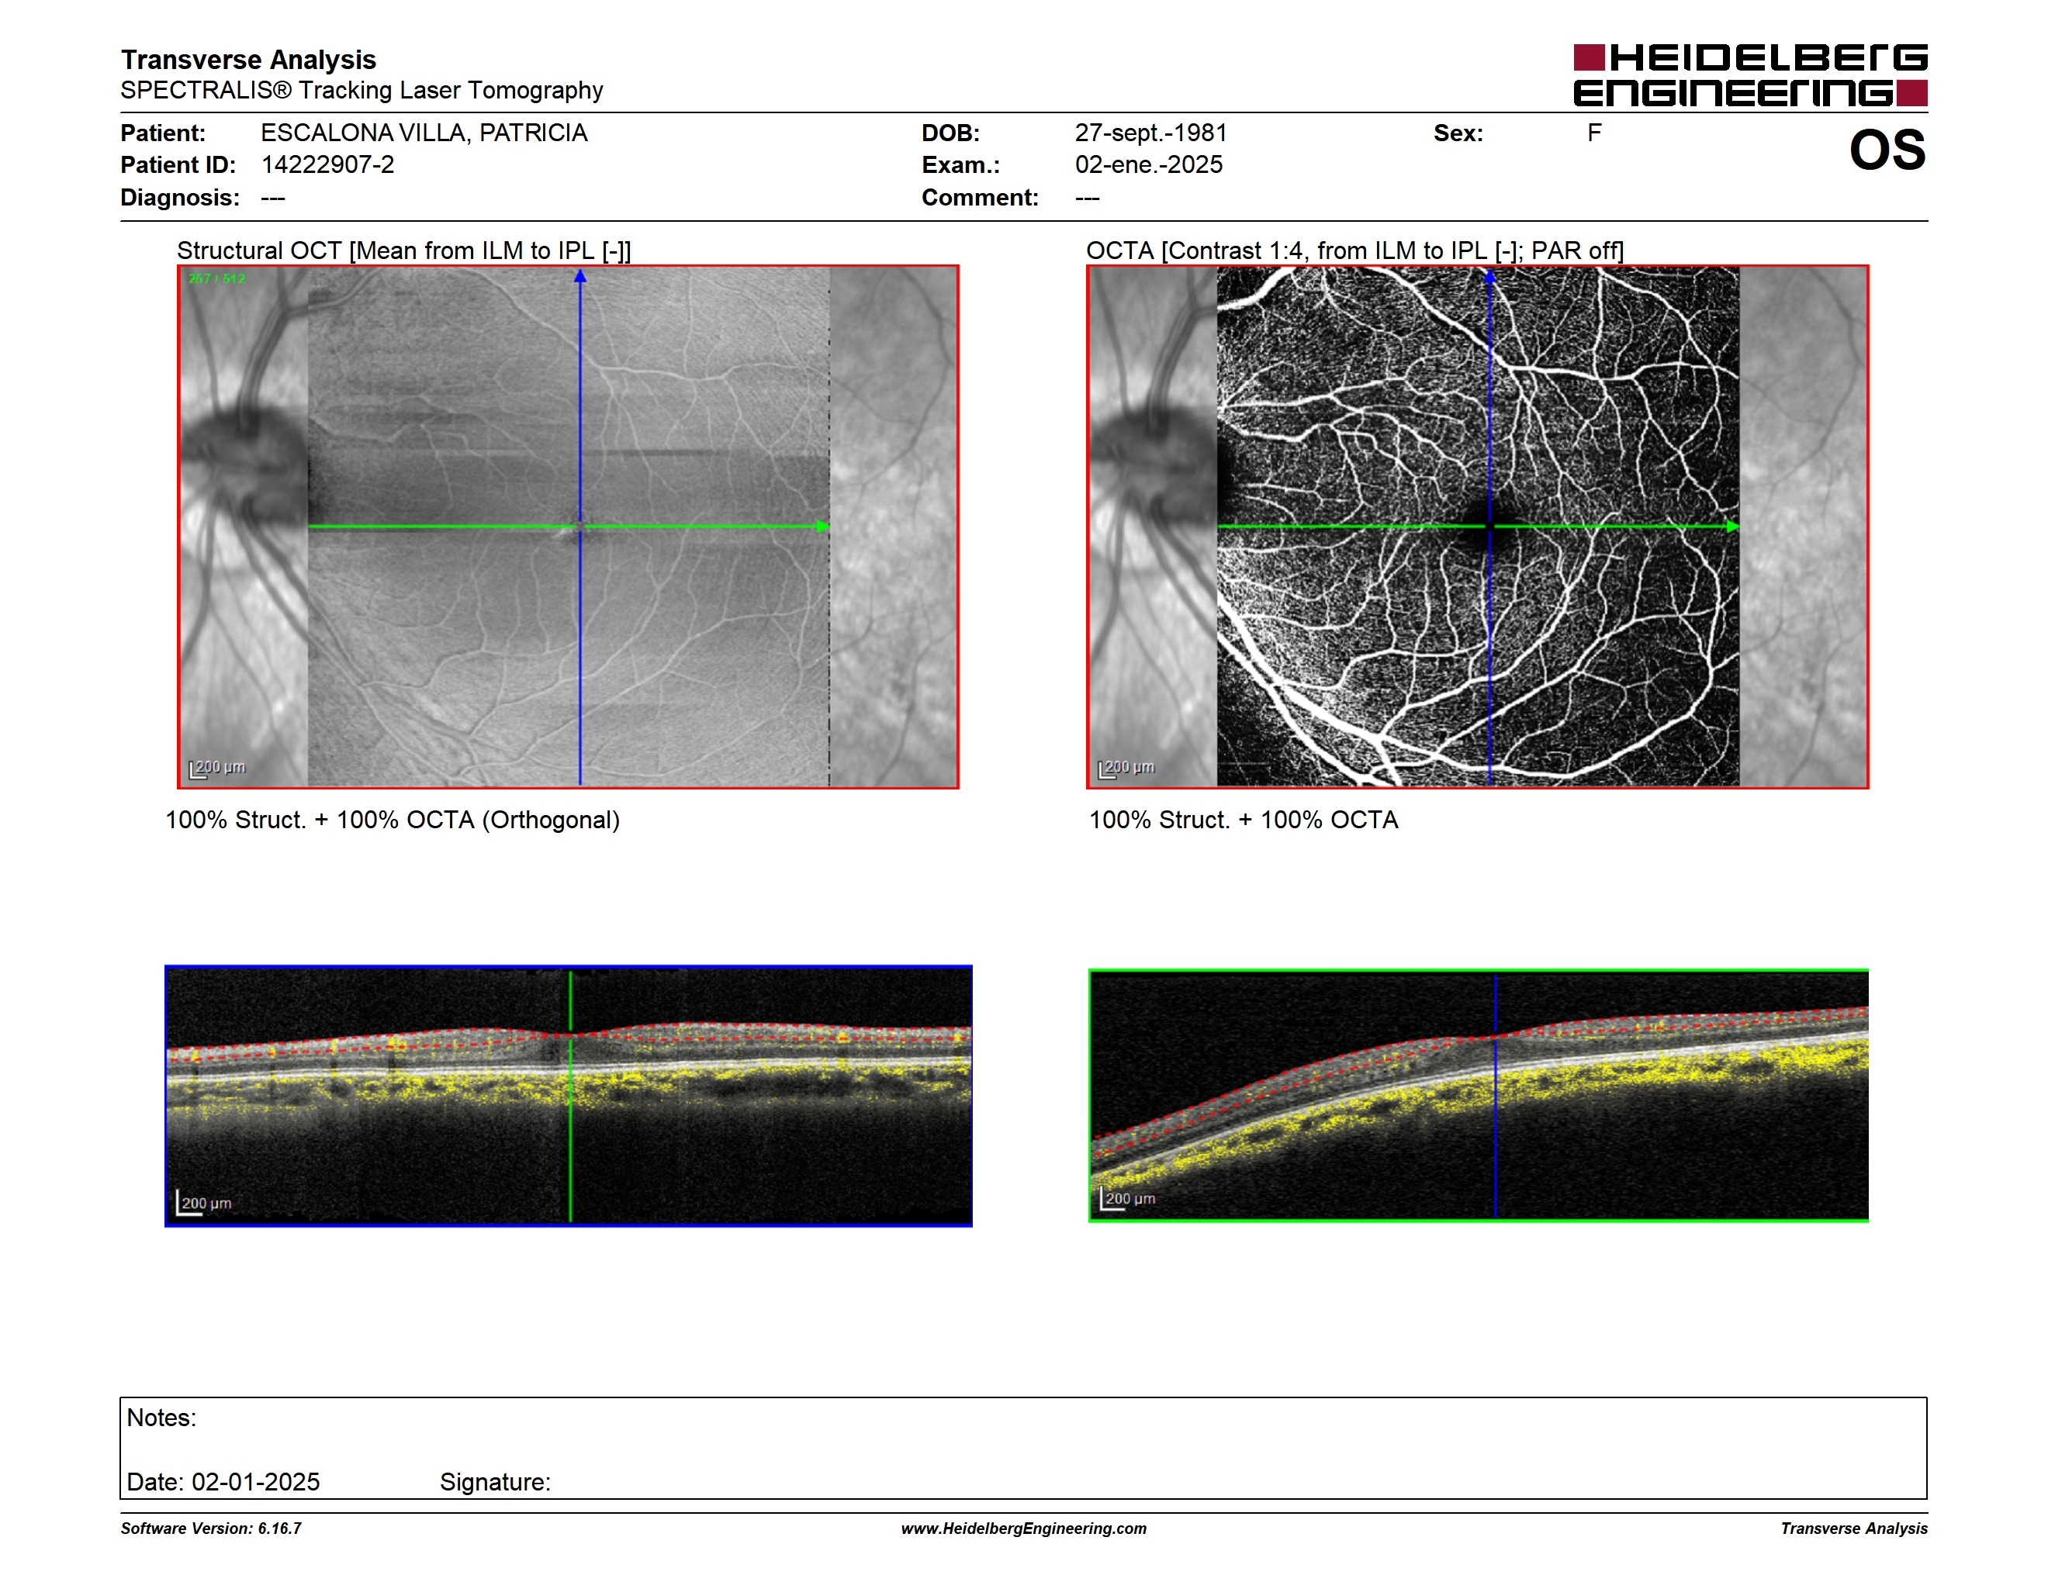
Task: Click the blue vertical marker line in green-framed B-scan
Action: [x=1495, y=1096]
